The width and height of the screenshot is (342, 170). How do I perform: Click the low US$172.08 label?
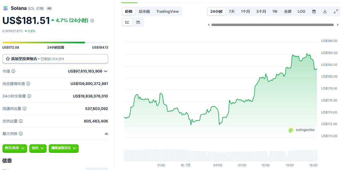tap(11, 48)
